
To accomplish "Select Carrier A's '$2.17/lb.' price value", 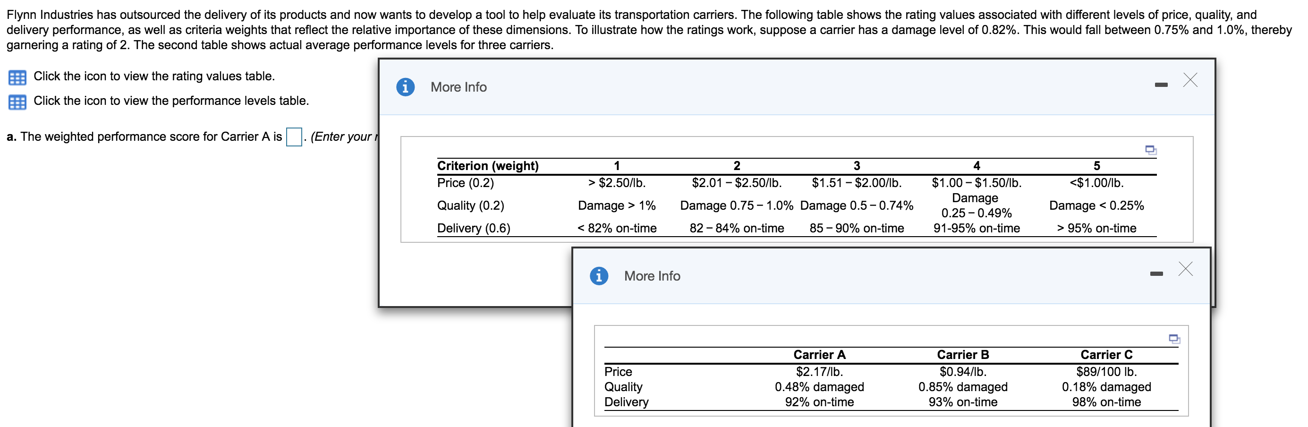I will tap(820, 372).
